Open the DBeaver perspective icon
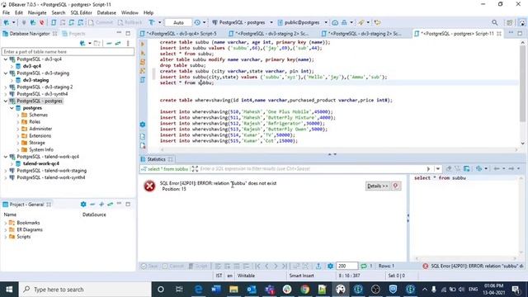This screenshot has width=528, height=297. click(521, 22)
